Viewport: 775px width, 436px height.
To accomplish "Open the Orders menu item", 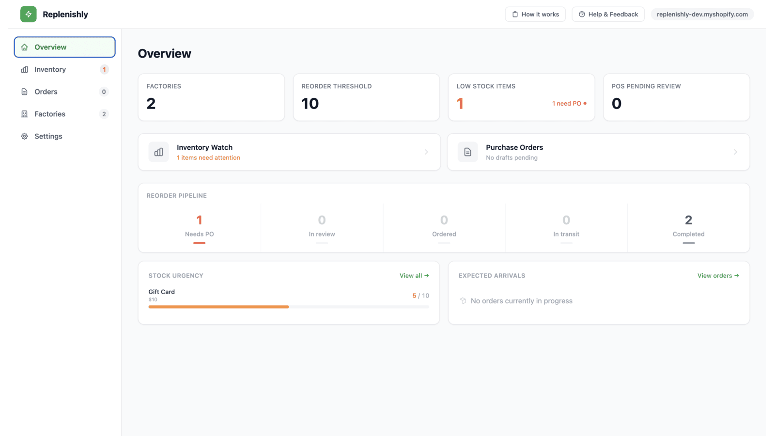I will [x=64, y=92].
